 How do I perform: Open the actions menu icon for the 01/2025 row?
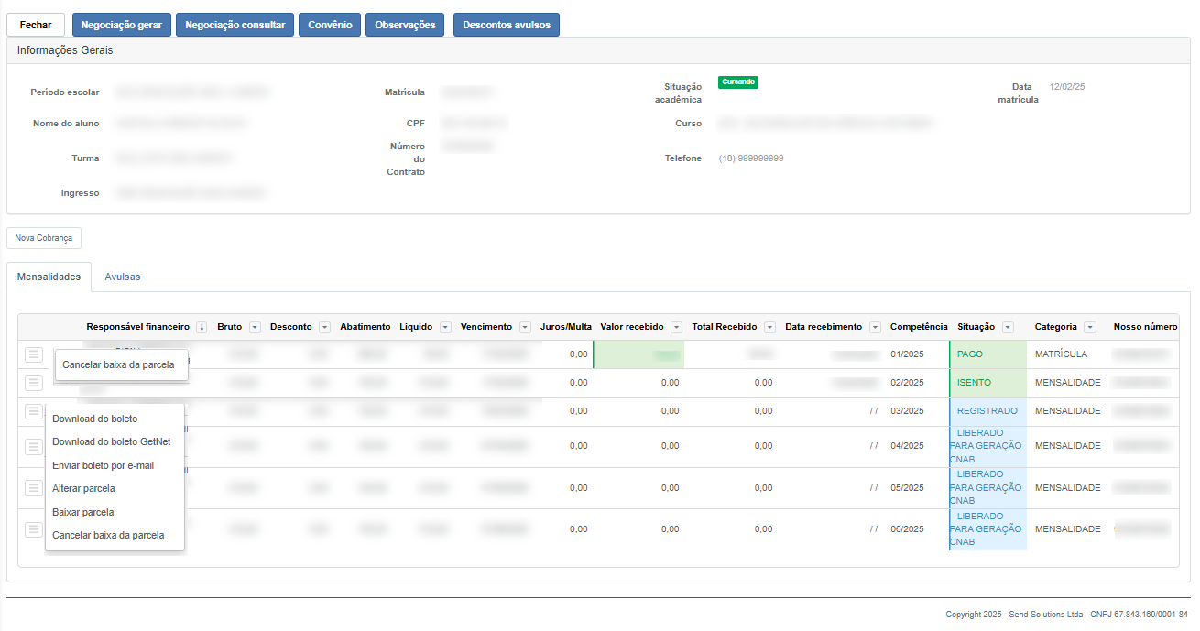point(34,354)
